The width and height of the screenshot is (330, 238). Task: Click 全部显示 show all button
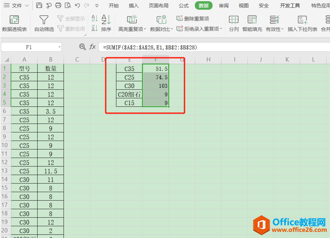click(71, 18)
